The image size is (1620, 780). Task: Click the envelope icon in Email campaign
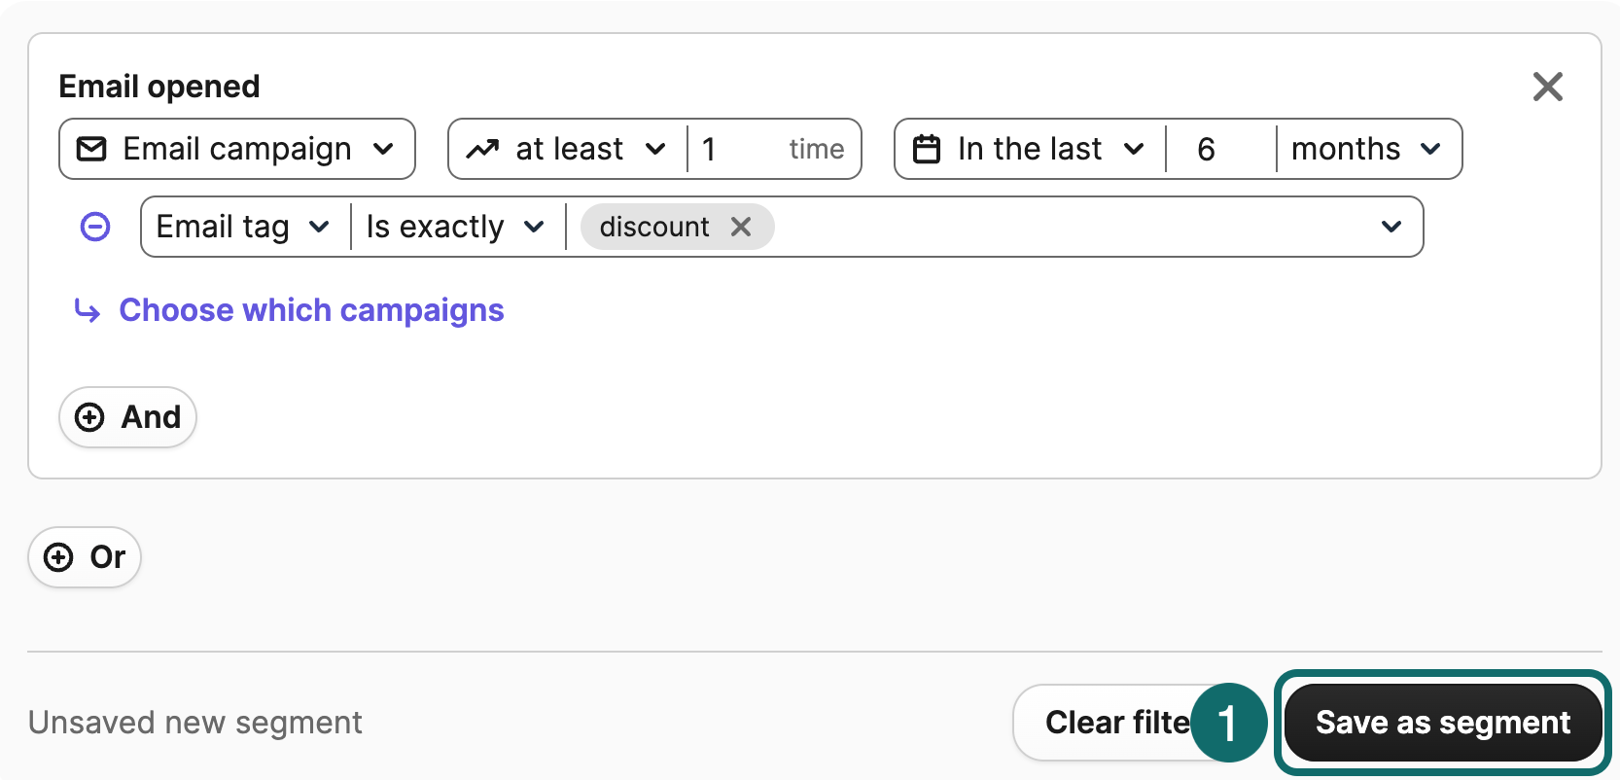pos(91,149)
